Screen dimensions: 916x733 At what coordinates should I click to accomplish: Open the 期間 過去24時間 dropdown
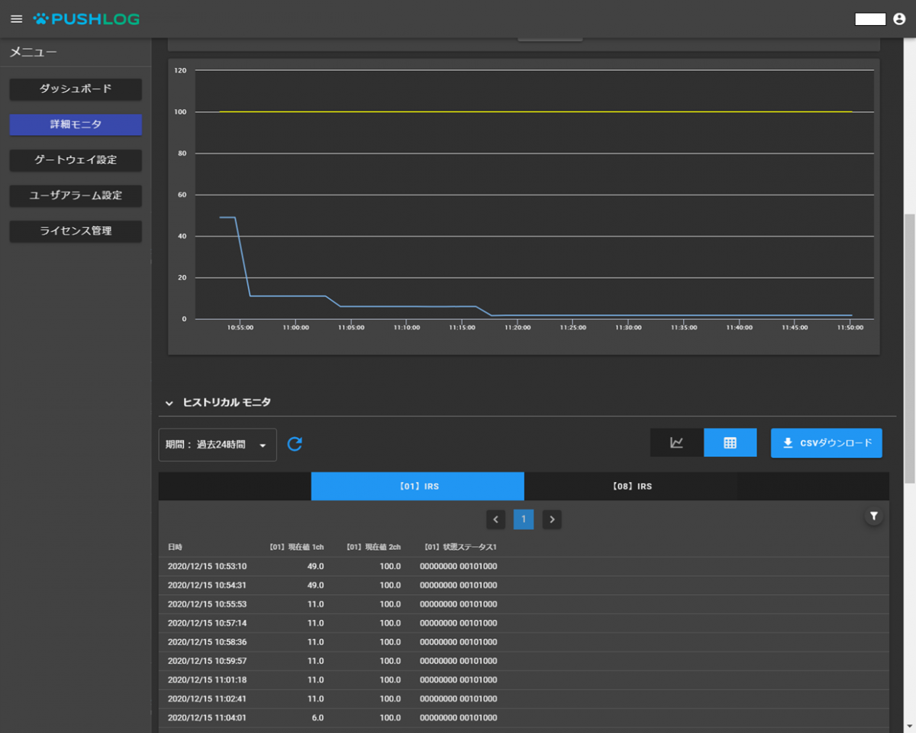click(218, 445)
